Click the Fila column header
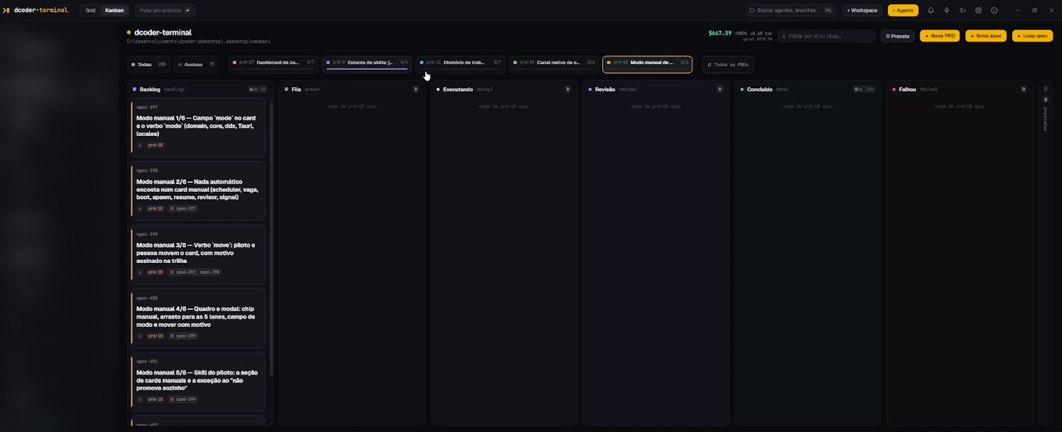 tap(351, 89)
